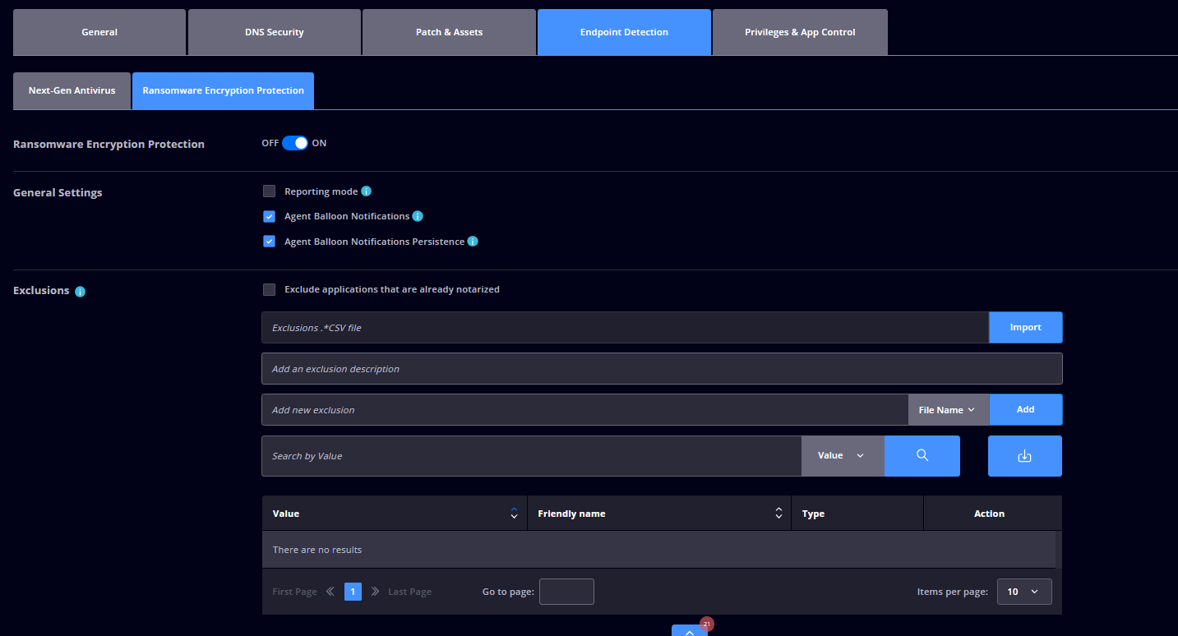Image resolution: width=1178 pixels, height=636 pixels.
Task: Focus the Add new exclusion field
Action: (584, 409)
